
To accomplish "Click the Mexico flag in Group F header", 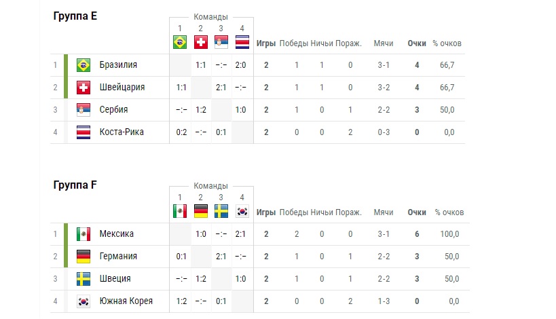I will click(180, 211).
